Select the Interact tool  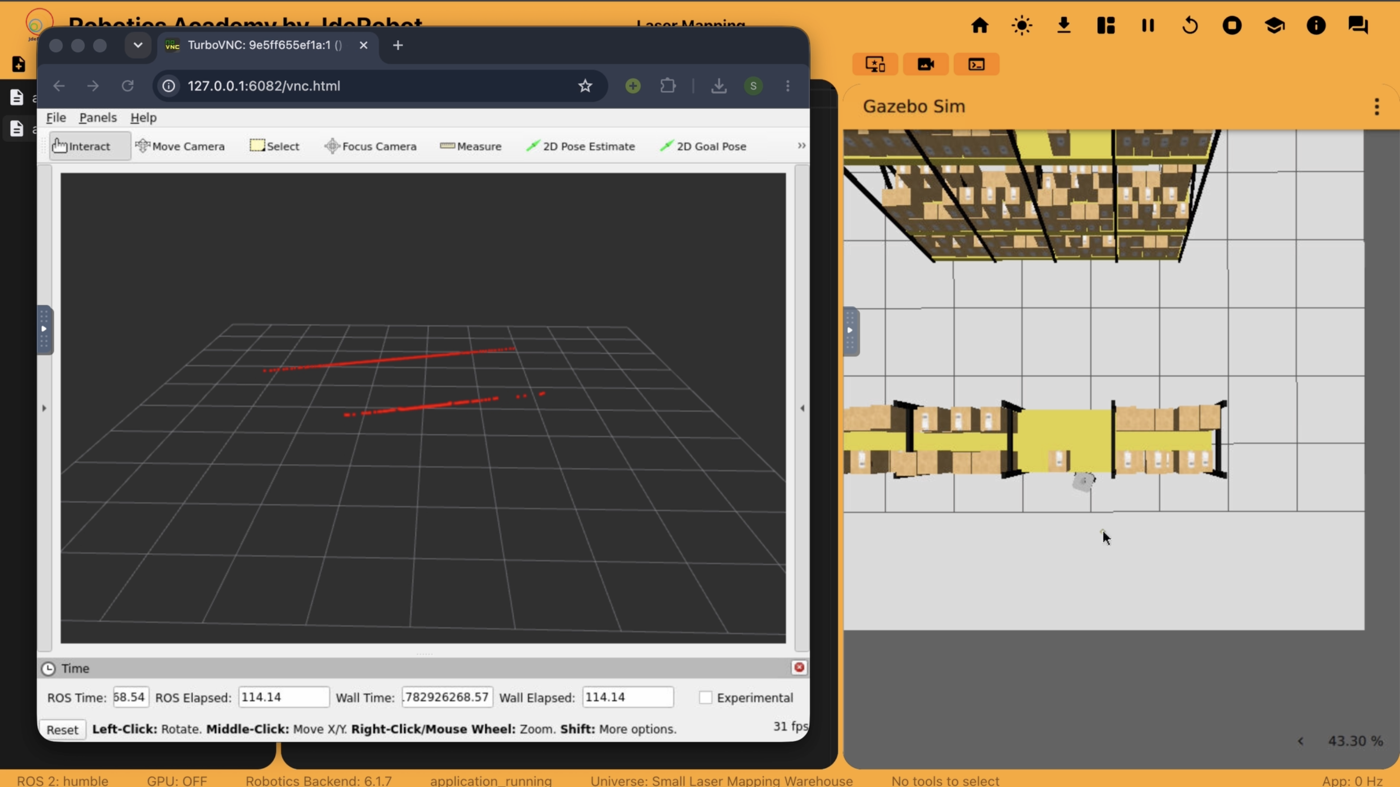[90, 146]
